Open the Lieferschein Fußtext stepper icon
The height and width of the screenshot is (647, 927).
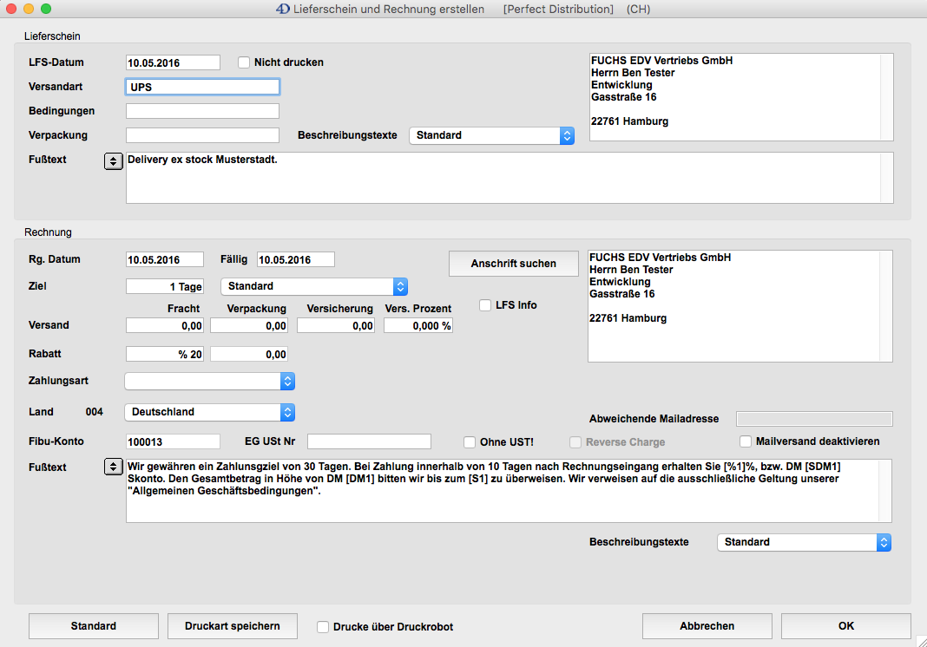coord(113,161)
